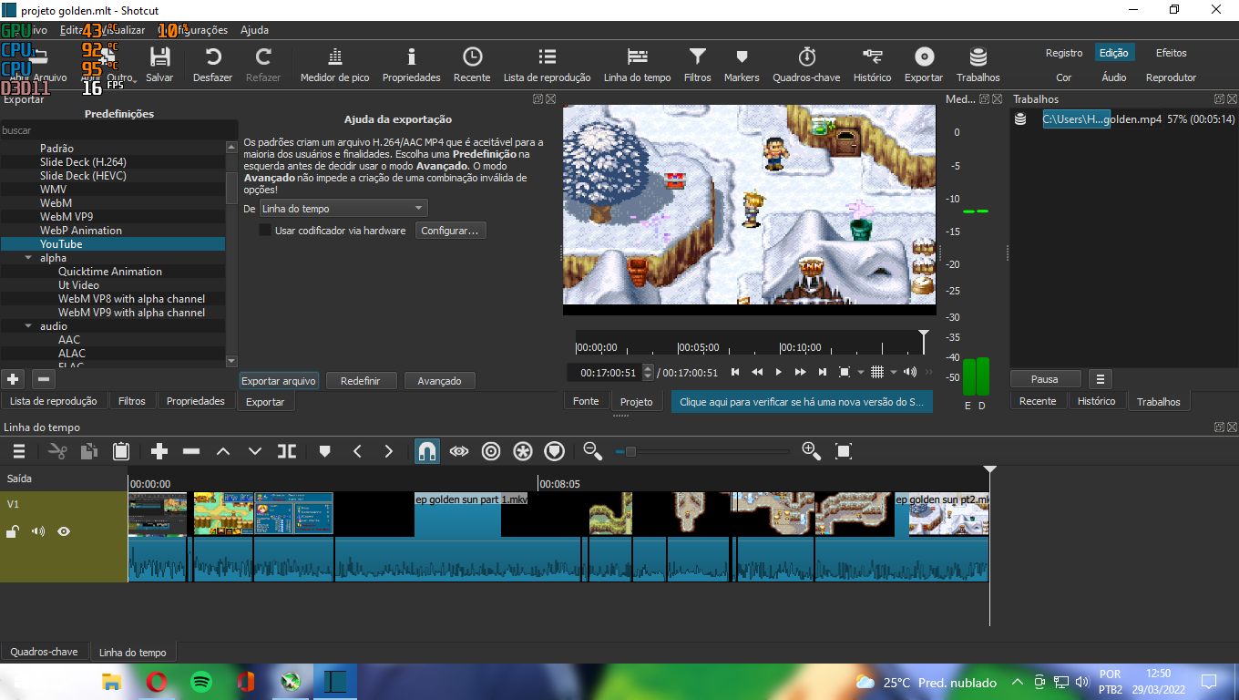Append clip with the plus icon on timeline

point(159,450)
